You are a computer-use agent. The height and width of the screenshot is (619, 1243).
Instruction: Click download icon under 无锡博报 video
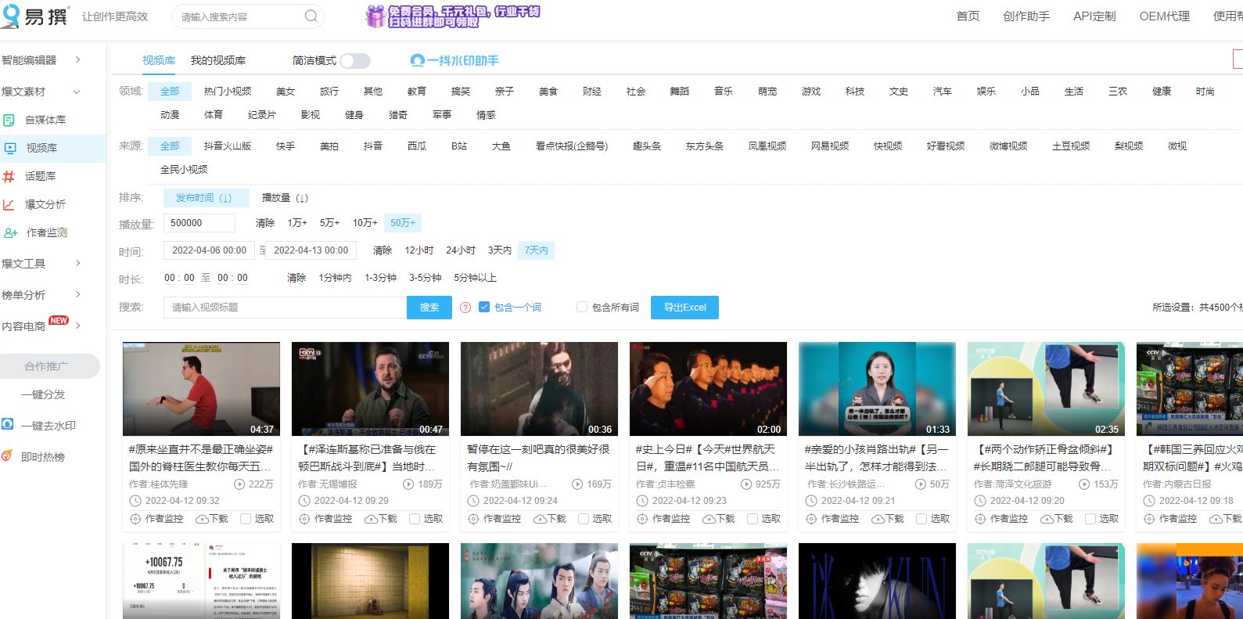pyautogui.click(x=371, y=519)
